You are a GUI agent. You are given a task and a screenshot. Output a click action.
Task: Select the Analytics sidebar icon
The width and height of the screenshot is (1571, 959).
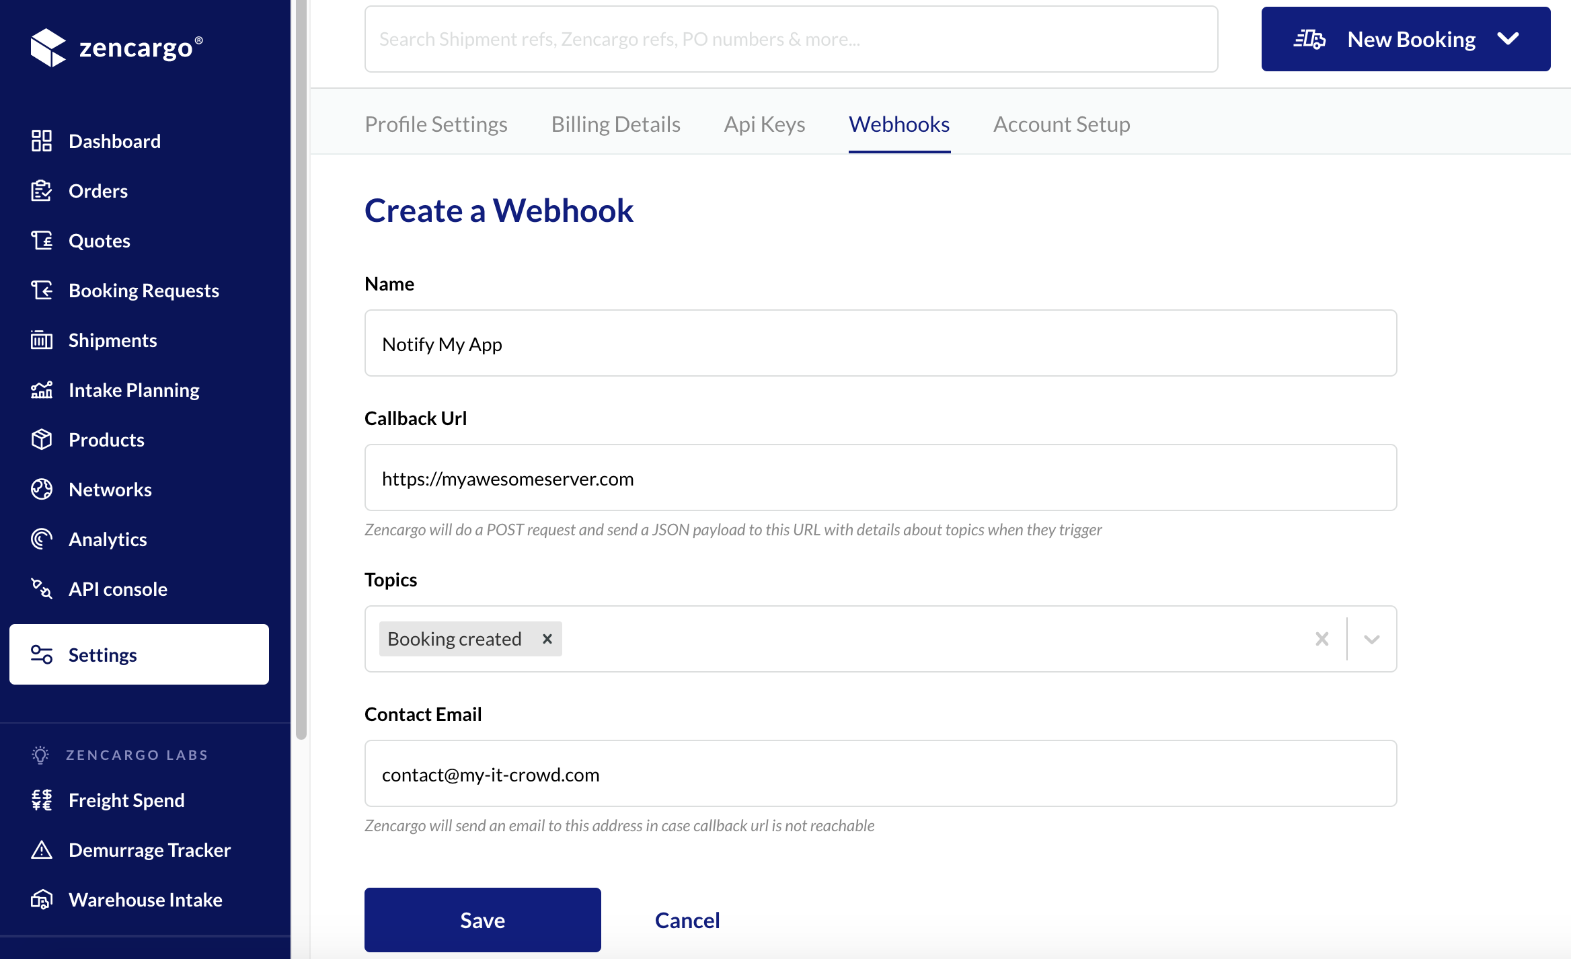42,538
